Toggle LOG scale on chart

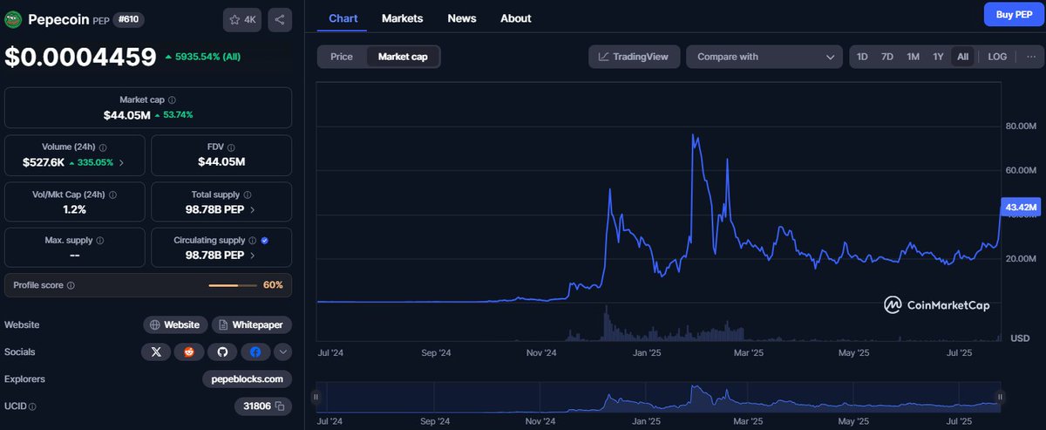tap(997, 57)
